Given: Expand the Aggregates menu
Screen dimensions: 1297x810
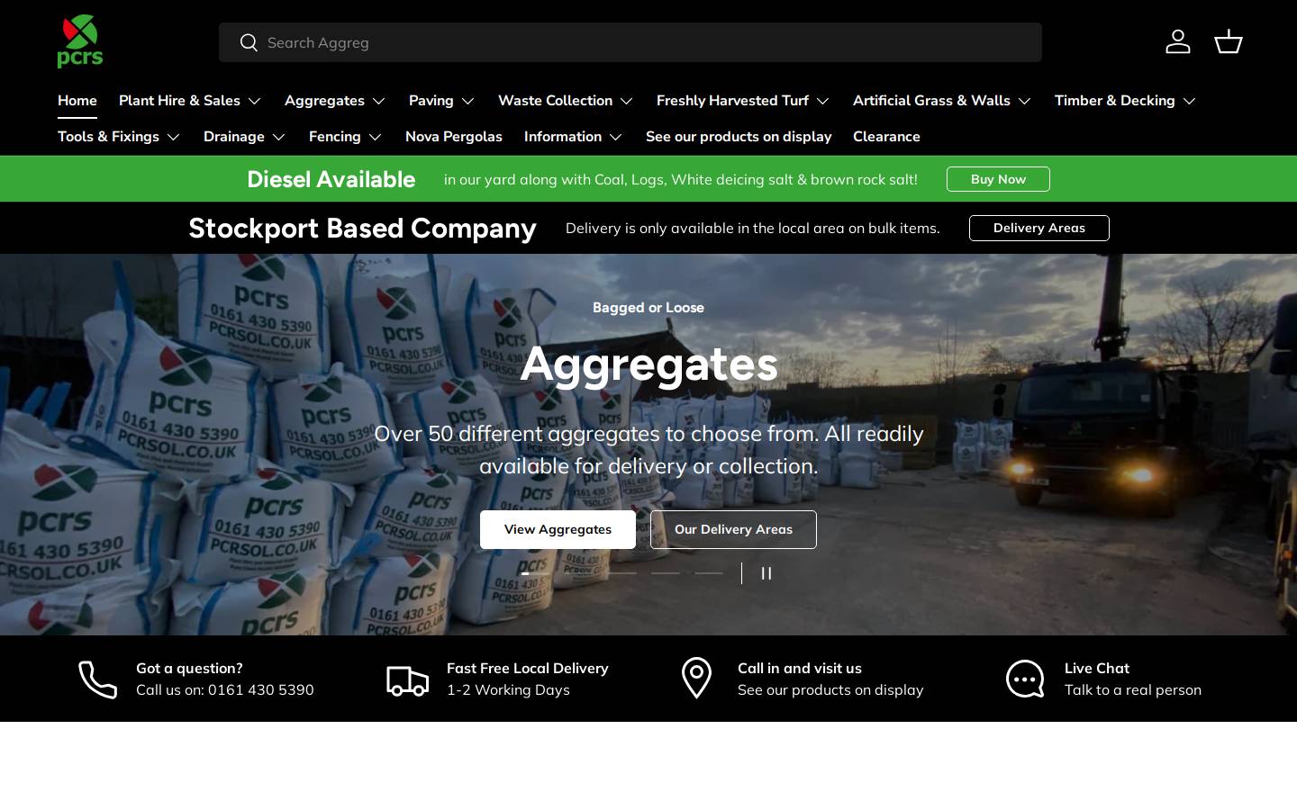Looking at the screenshot, I should point(335,101).
